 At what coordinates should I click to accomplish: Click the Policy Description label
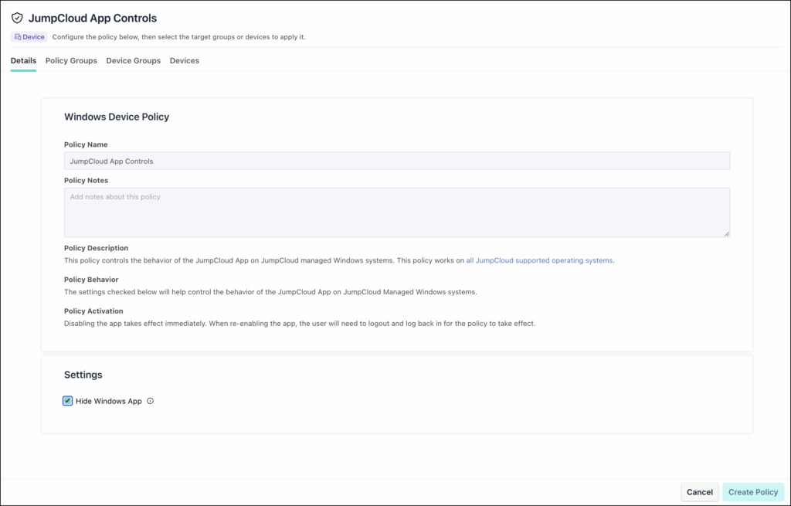tap(96, 248)
